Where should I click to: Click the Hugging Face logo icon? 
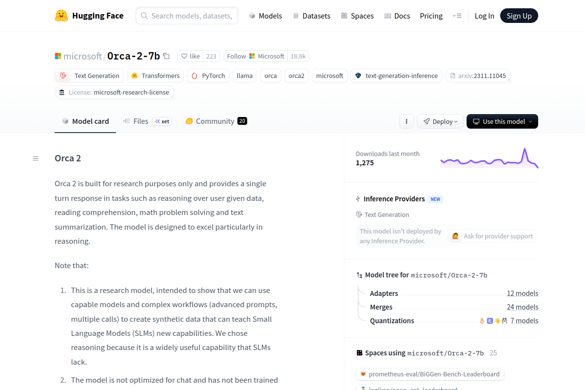click(x=61, y=16)
